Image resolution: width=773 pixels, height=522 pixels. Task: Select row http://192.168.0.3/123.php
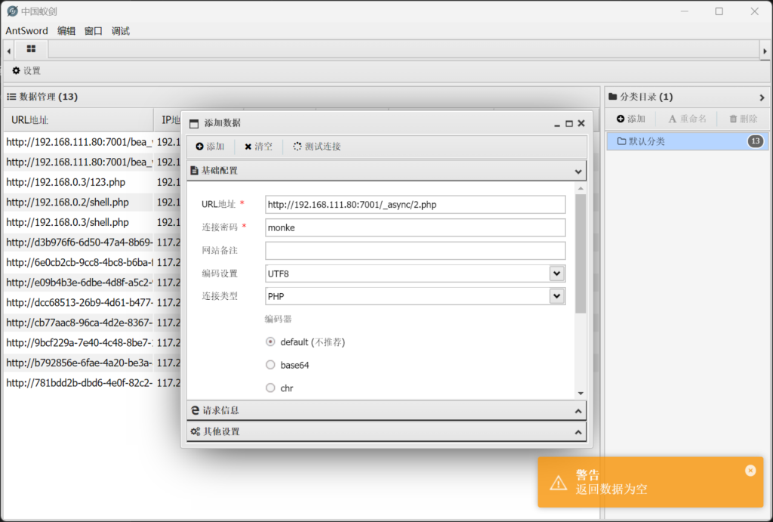pyautogui.click(x=92, y=183)
